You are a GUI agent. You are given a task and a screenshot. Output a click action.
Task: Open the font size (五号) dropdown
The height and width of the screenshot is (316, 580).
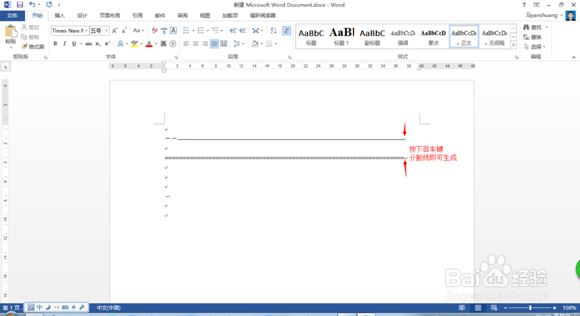pyautogui.click(x=107, y=31)
